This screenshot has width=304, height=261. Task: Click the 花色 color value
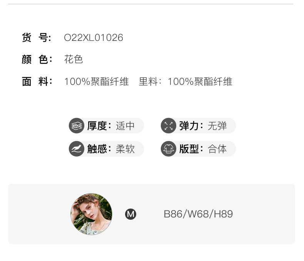tap(73, 59)
